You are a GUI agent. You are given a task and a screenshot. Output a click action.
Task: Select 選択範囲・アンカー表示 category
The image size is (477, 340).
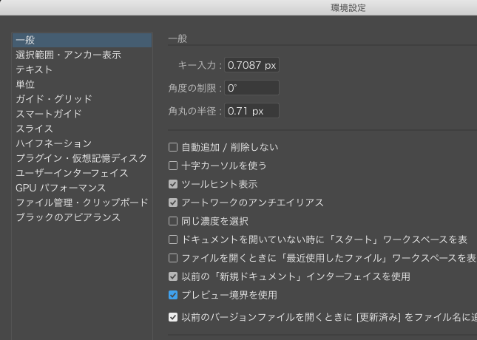coord(82,55)
